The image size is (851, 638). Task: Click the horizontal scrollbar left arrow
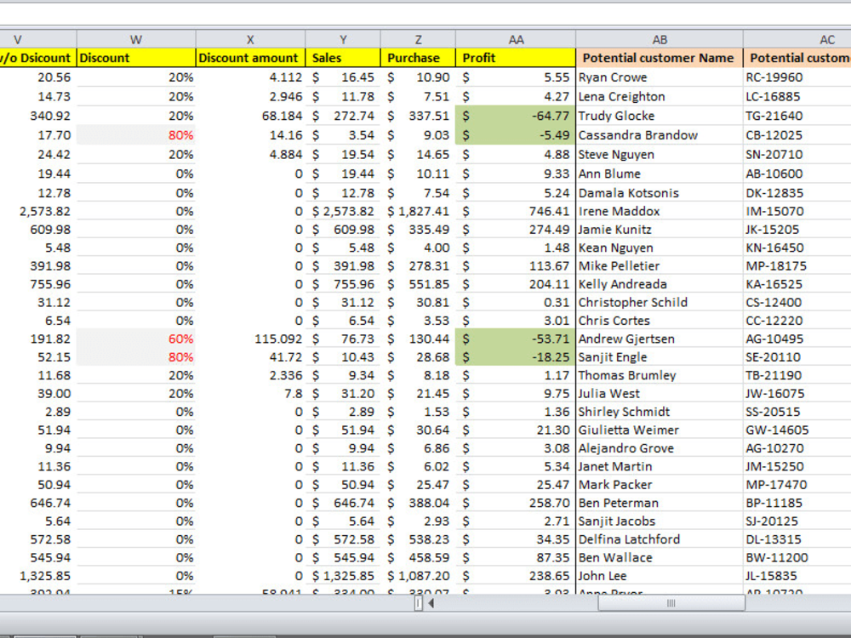[x=431, y=603]
